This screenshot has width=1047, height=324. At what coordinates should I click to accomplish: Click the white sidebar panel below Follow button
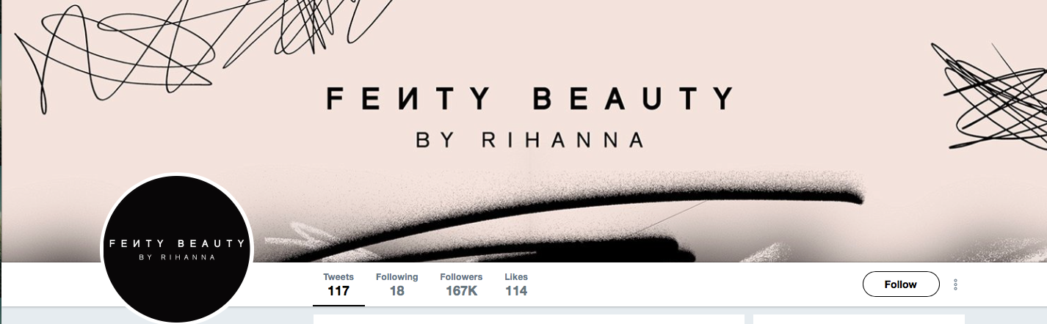click(859, 320)
